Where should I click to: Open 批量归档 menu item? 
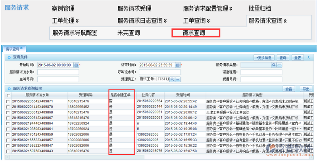[260, 8]
